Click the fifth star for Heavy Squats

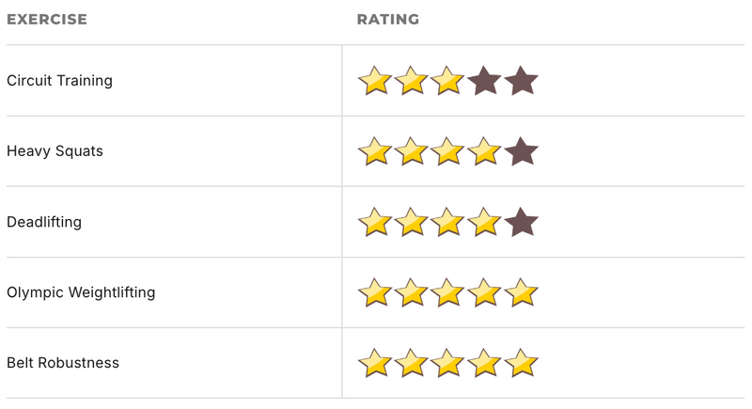point(521,151)
